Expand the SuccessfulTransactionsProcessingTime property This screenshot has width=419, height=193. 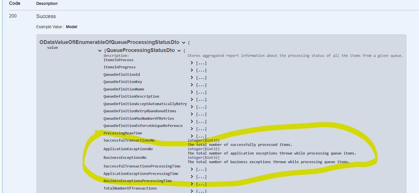coord(191,169)
